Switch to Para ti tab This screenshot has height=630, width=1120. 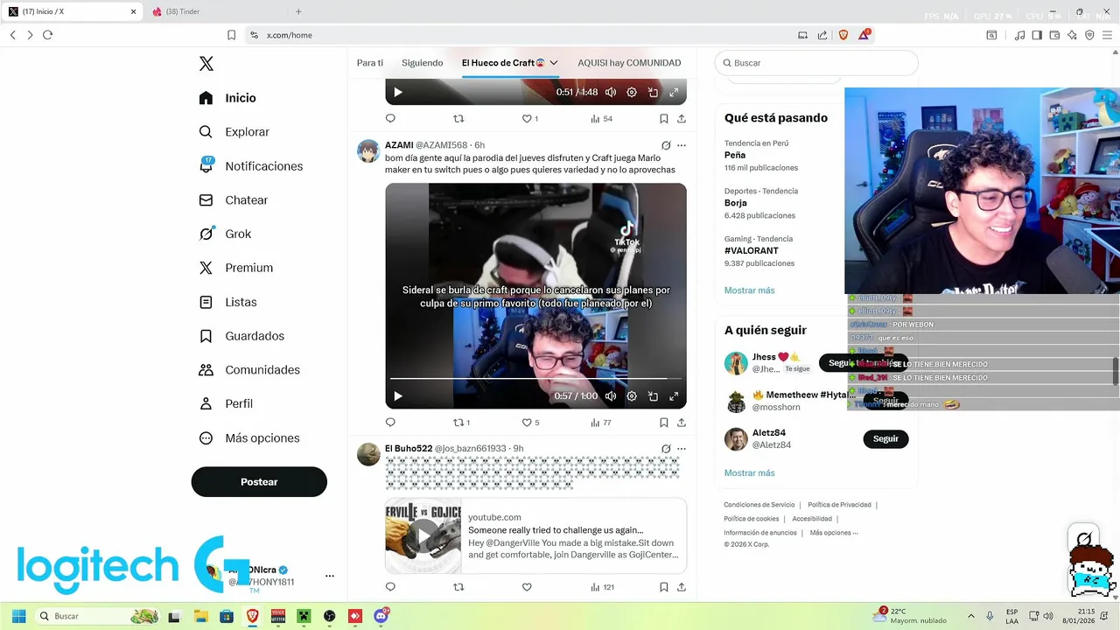click(x=370, y=63)
